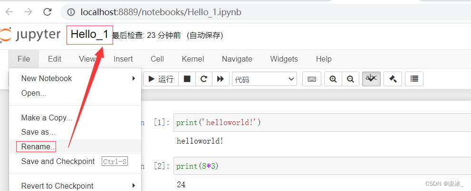
Task: Choose Save and Checkpoint menu entry
Action: tap(58, 161)
